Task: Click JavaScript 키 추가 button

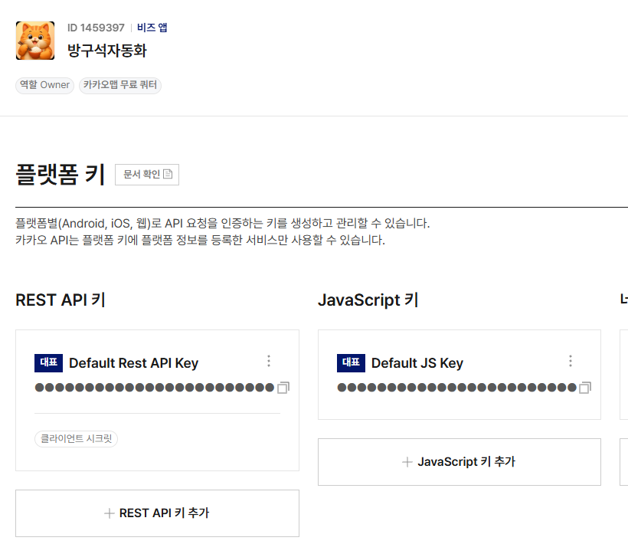Action: click(460, 462)
